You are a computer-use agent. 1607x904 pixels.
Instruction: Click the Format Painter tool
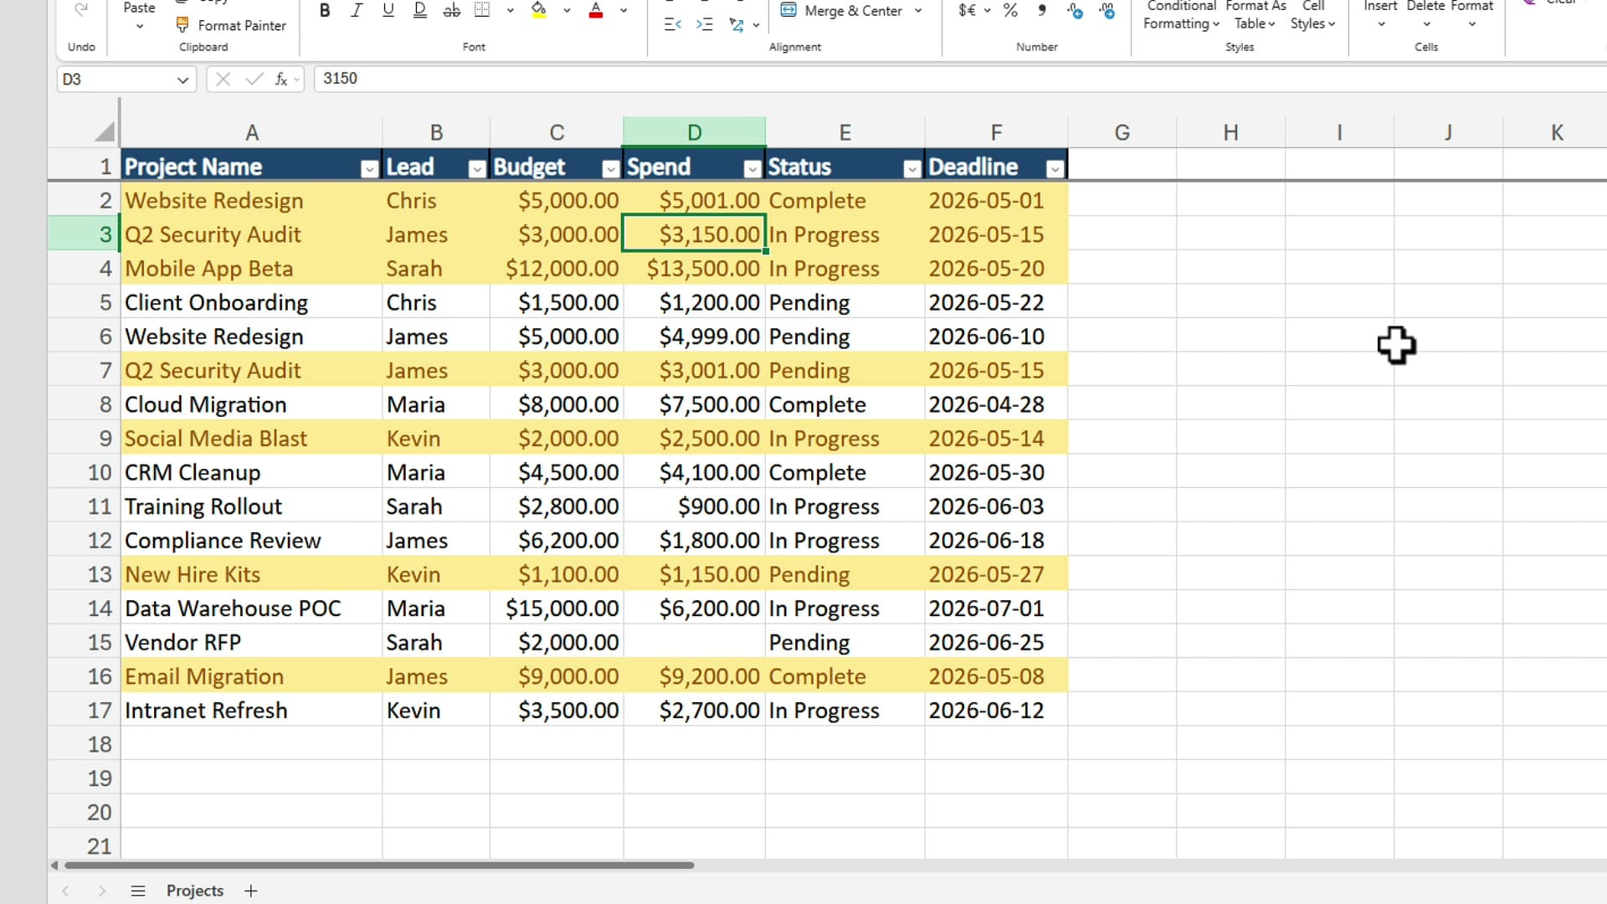231,25
